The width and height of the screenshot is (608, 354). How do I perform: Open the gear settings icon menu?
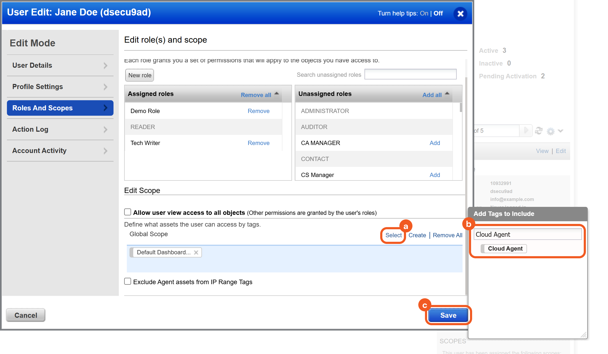point(550,131)
